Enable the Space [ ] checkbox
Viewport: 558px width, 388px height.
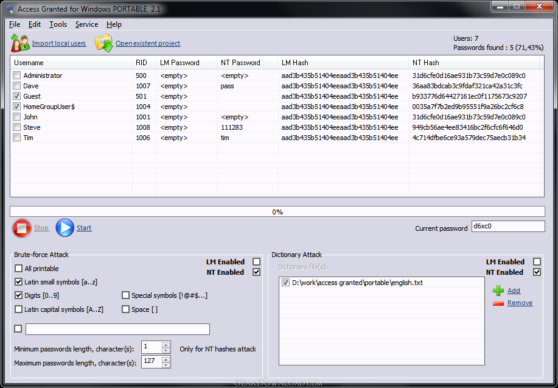click(125, 309)
